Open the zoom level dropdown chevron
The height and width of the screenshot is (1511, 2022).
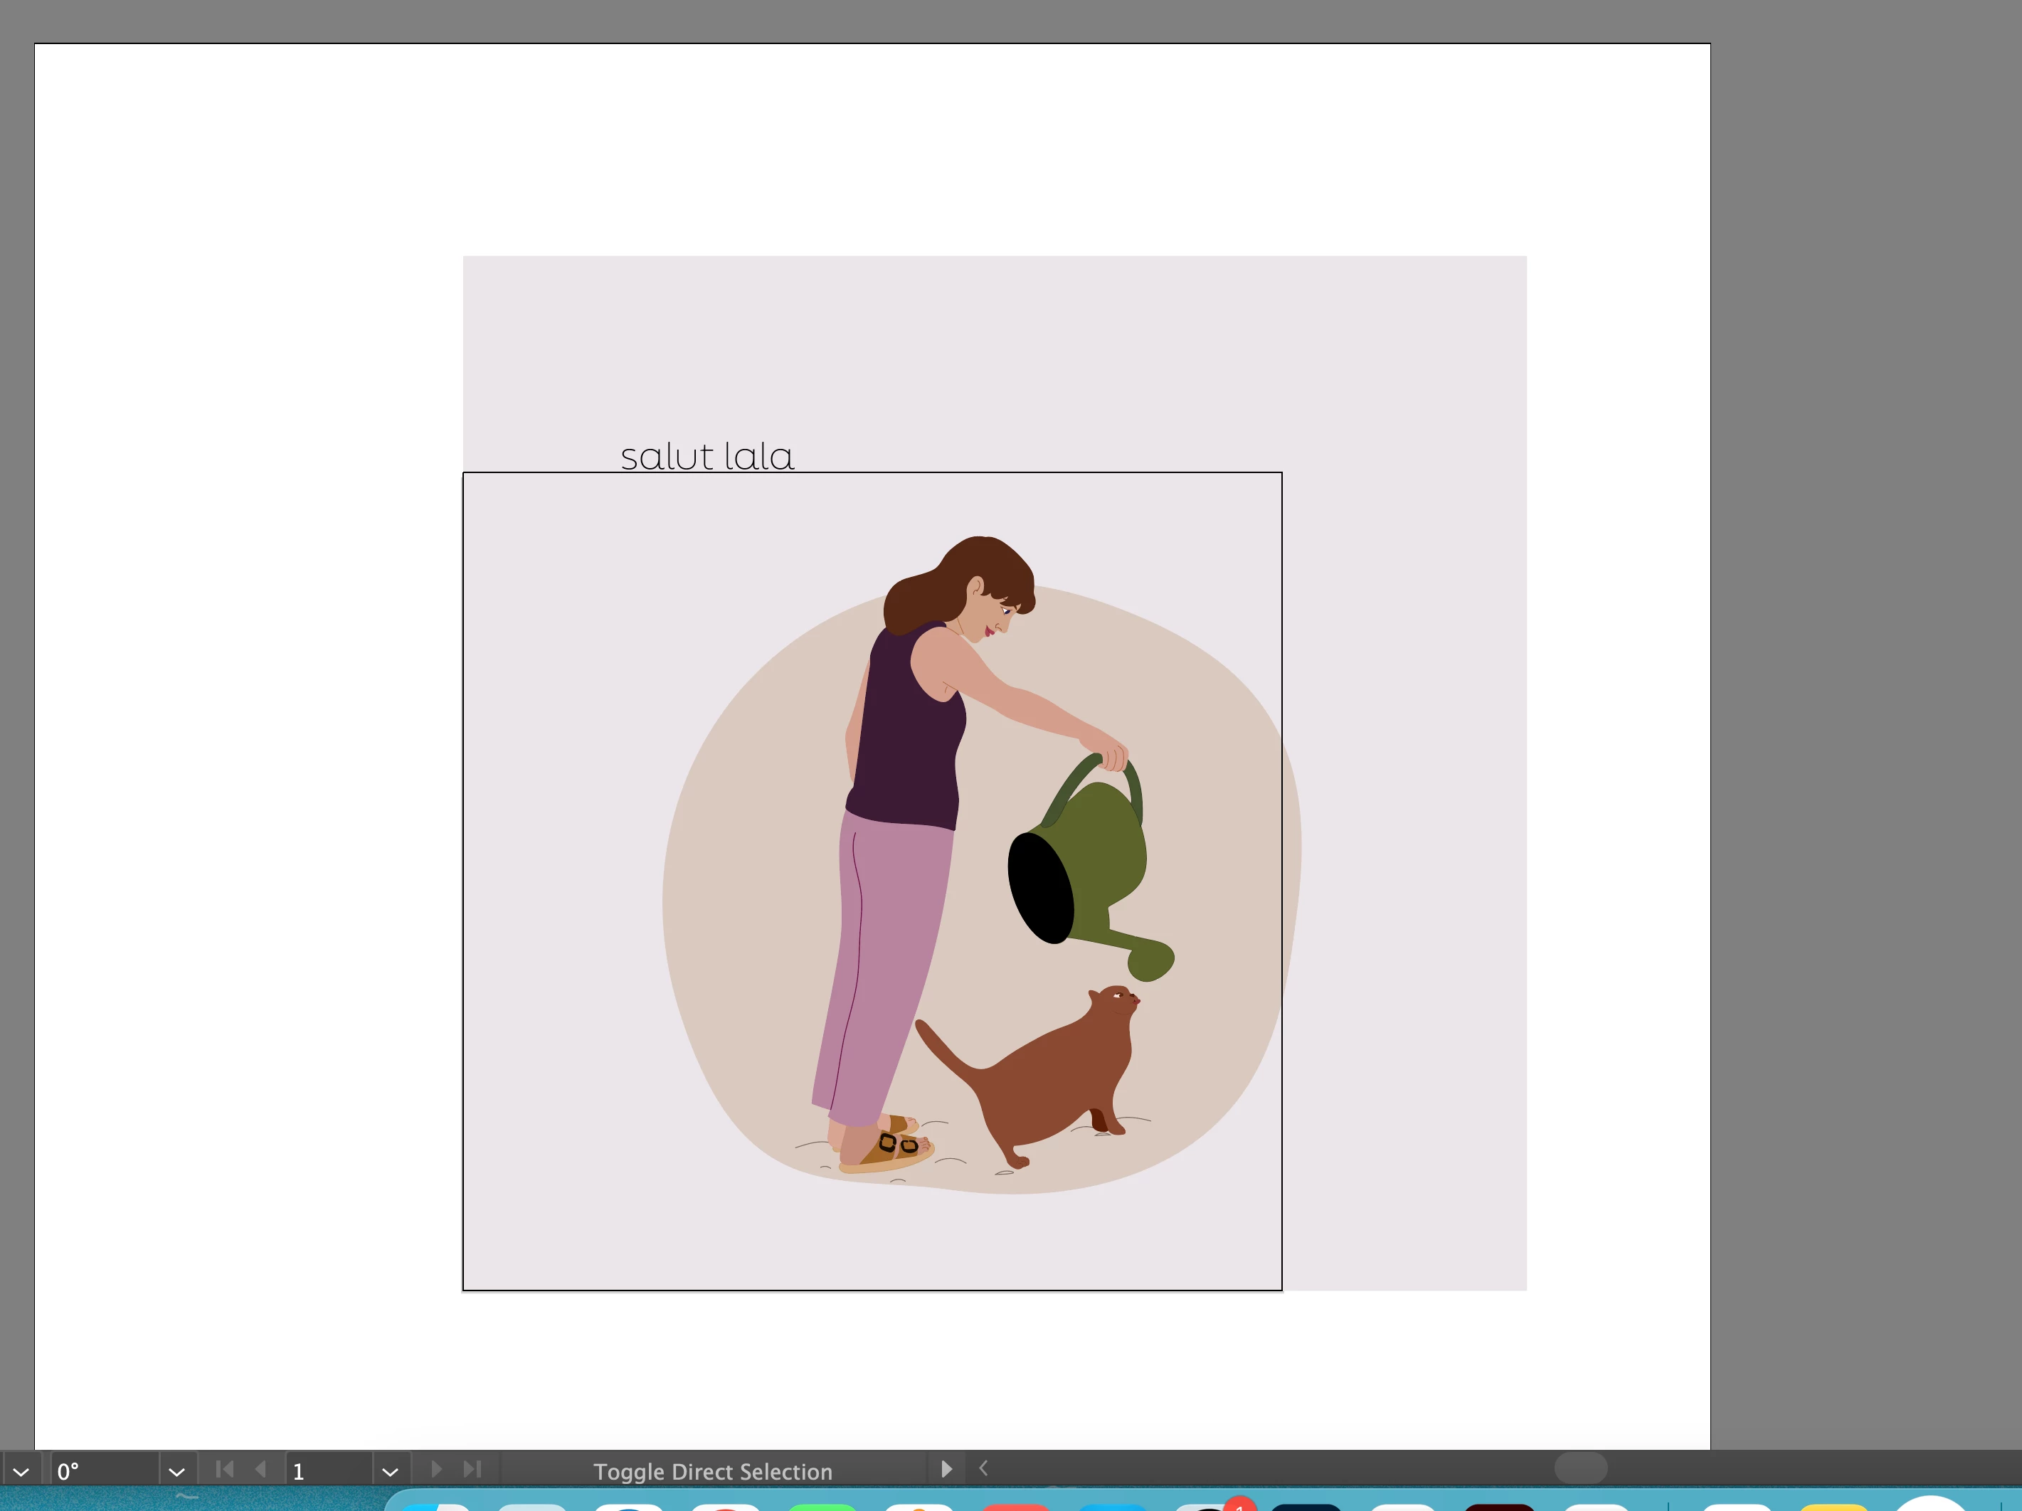[x=21, y=1472]
